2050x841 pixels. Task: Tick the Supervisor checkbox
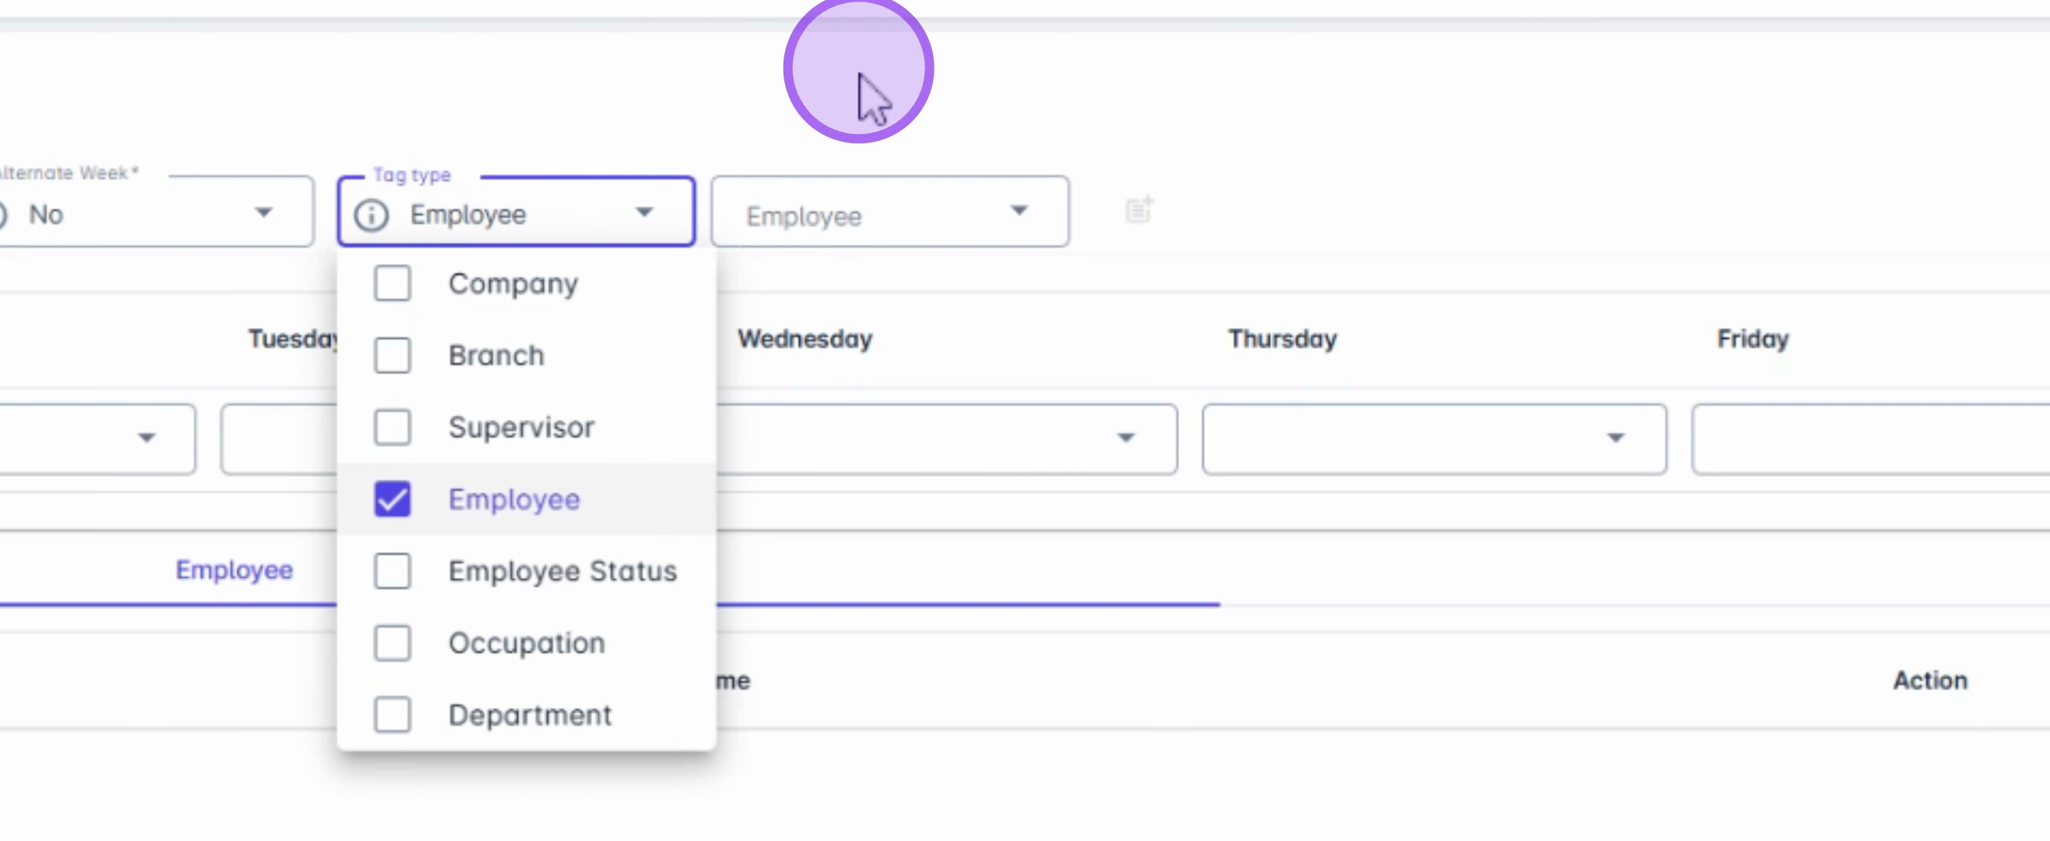(x=393, y=428)
